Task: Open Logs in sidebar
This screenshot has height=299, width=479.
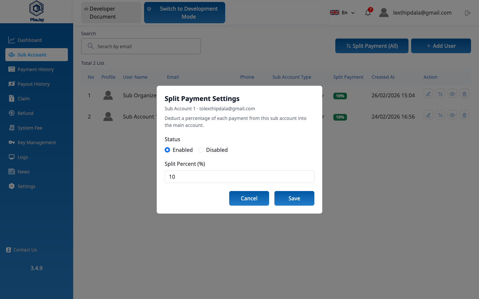Action: [37, 157]
